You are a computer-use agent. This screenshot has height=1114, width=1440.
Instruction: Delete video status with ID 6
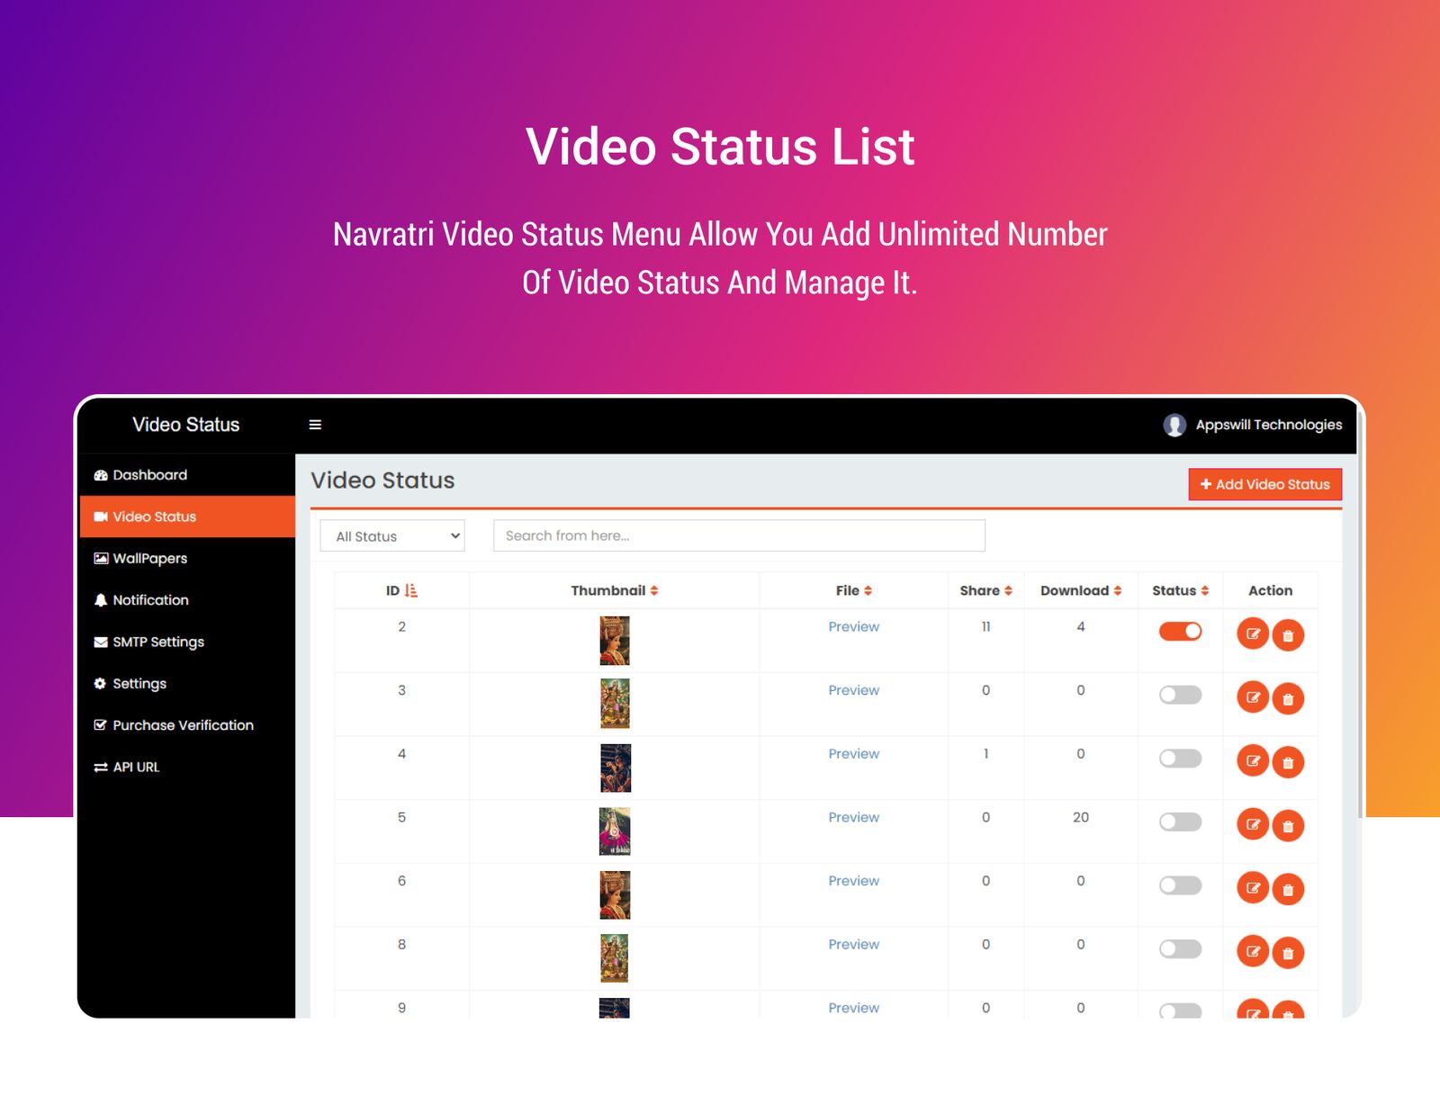point(1288,889)
